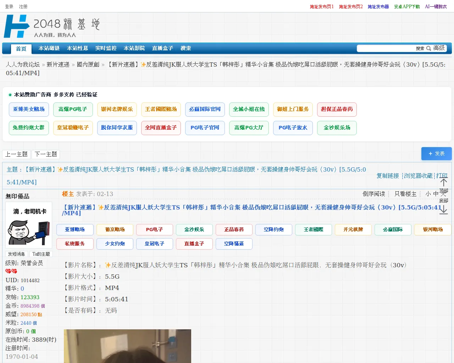The image size is (454, 363).
Task: Toggle 倒序阅读 reverse reading order
Action: click(374, 194)
